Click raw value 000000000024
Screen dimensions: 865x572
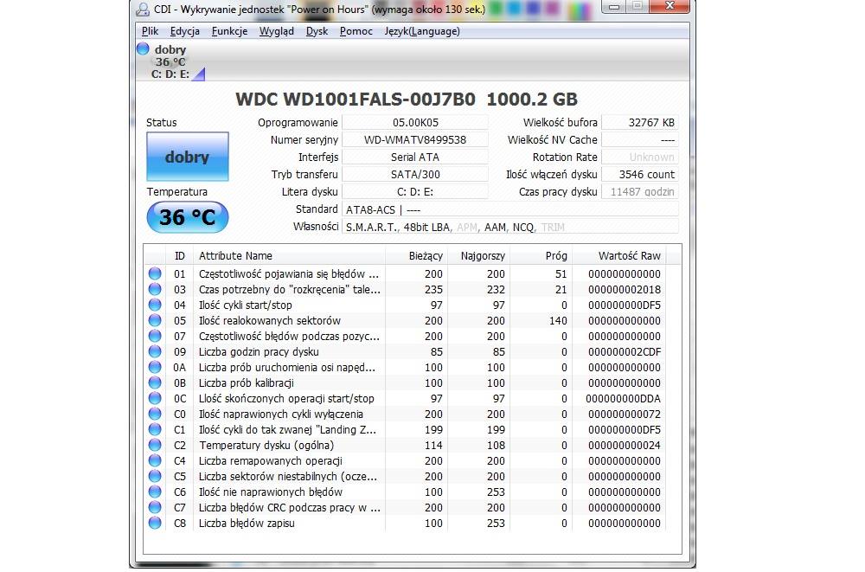[x=624, y=445]
